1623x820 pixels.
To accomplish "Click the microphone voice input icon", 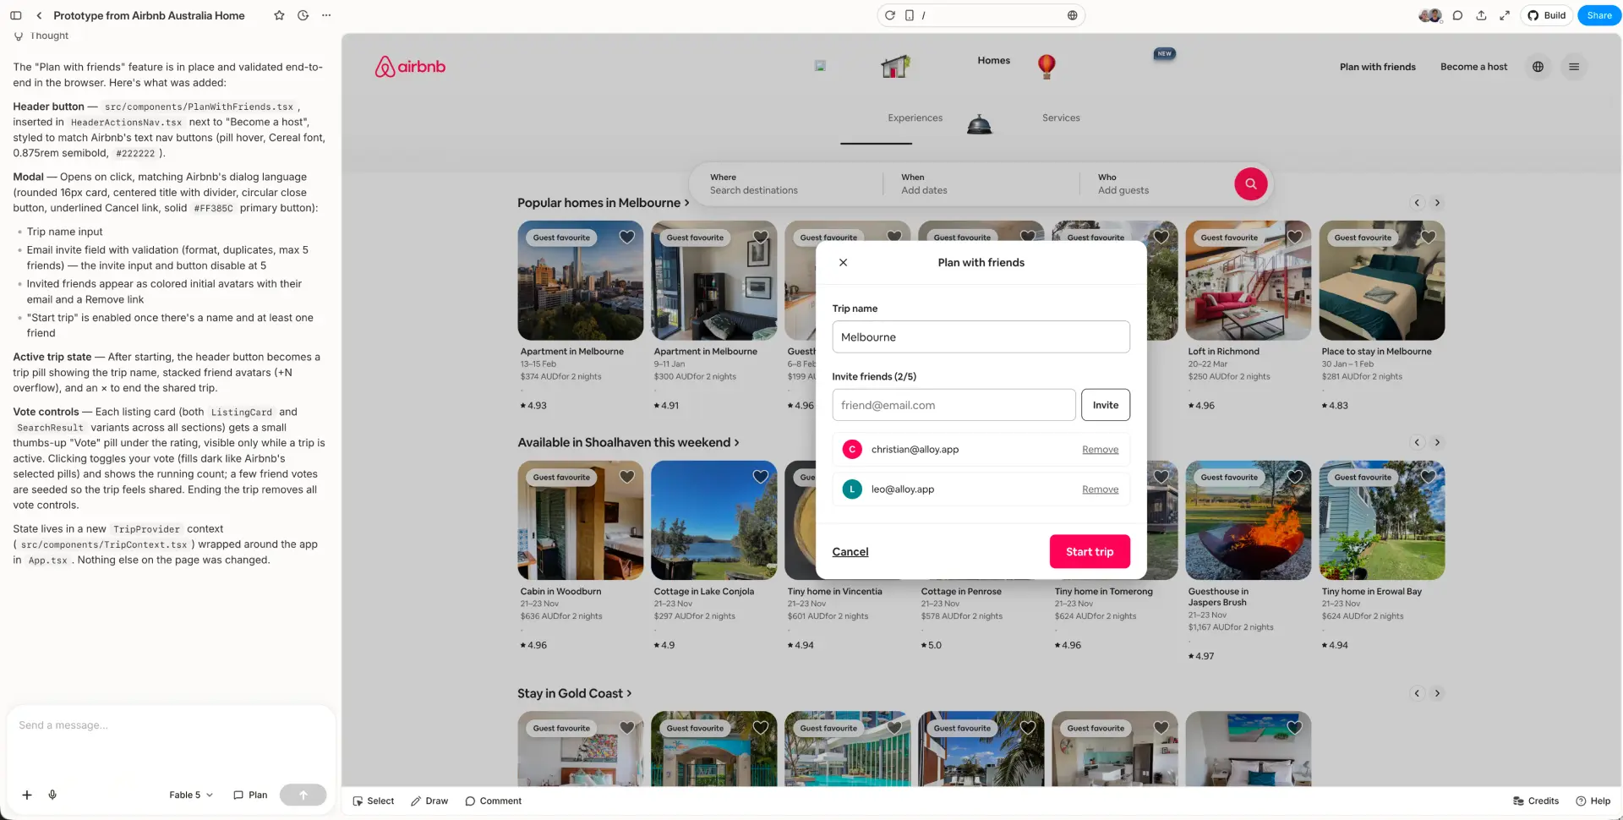I will click(52, 795).
